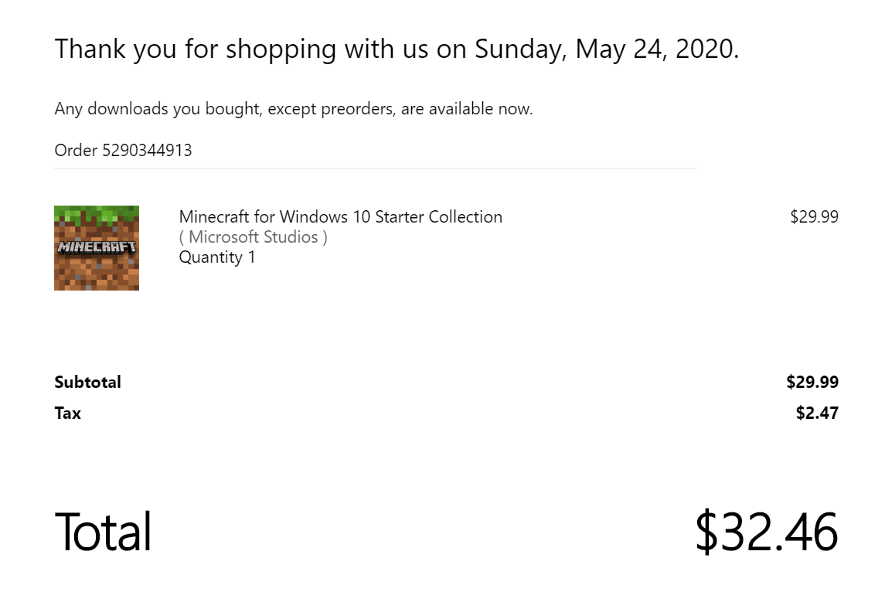Select the order number 5290344913
Image resolution: width=875 pixels, height=592 pixels.
pyautogui.click(x=147, y=151)
